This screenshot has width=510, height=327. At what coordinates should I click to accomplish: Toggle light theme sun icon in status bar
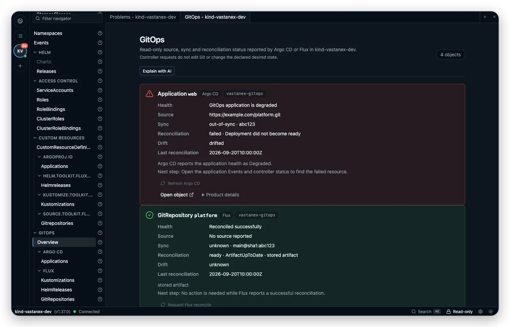(x=491, y=311)
